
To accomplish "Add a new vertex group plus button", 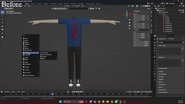I will click(x=183, y=48).
